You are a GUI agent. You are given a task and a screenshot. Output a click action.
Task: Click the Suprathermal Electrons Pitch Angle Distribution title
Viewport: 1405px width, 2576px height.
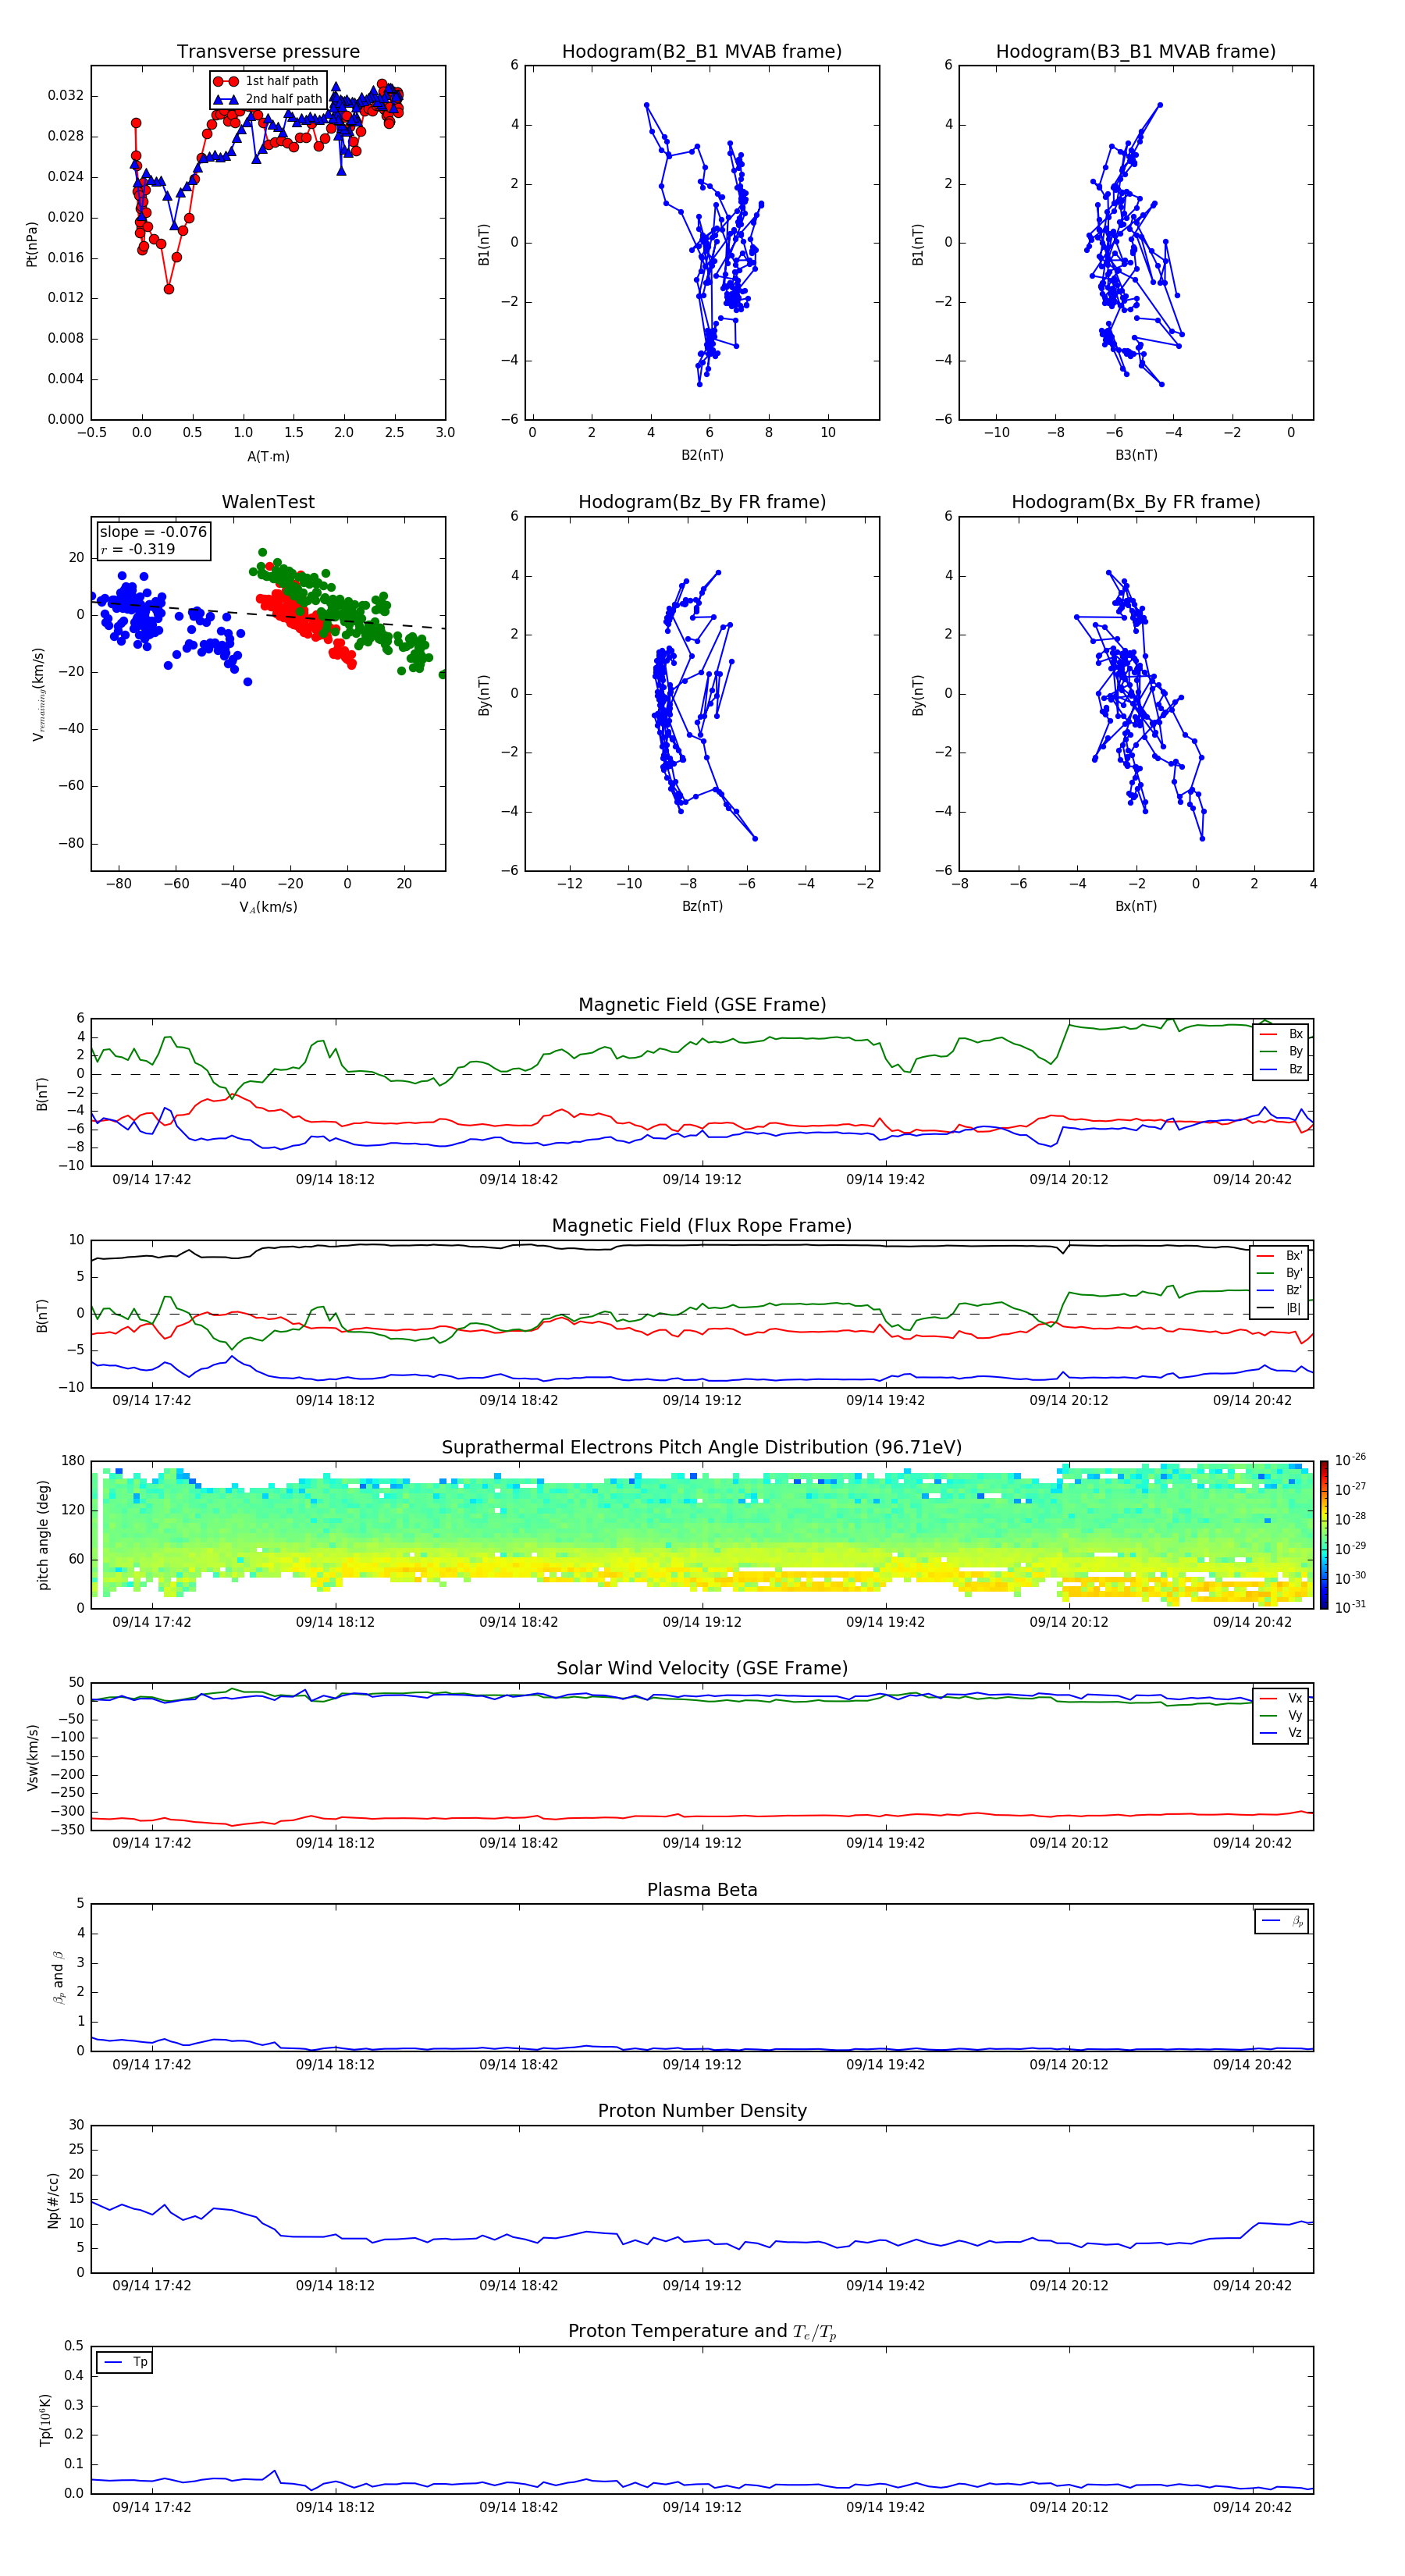(x=702, y=1448)
